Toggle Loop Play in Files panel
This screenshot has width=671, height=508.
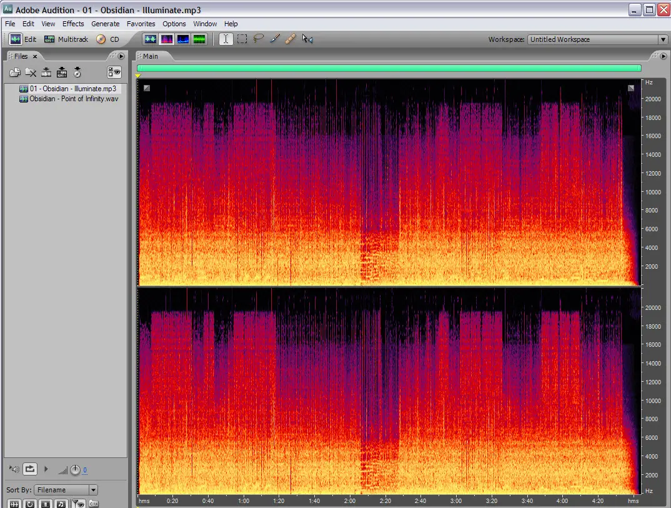click(x=30, y=469)
